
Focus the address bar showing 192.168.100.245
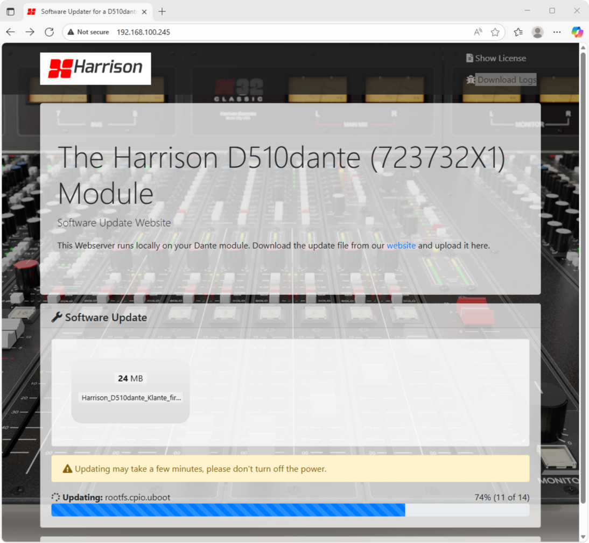point(143,32)
